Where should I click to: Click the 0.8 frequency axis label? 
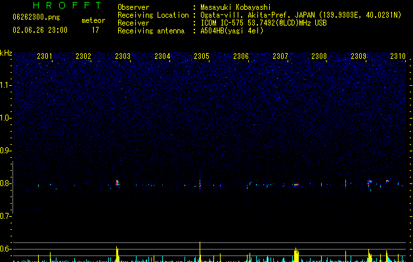tap(5, 183)
